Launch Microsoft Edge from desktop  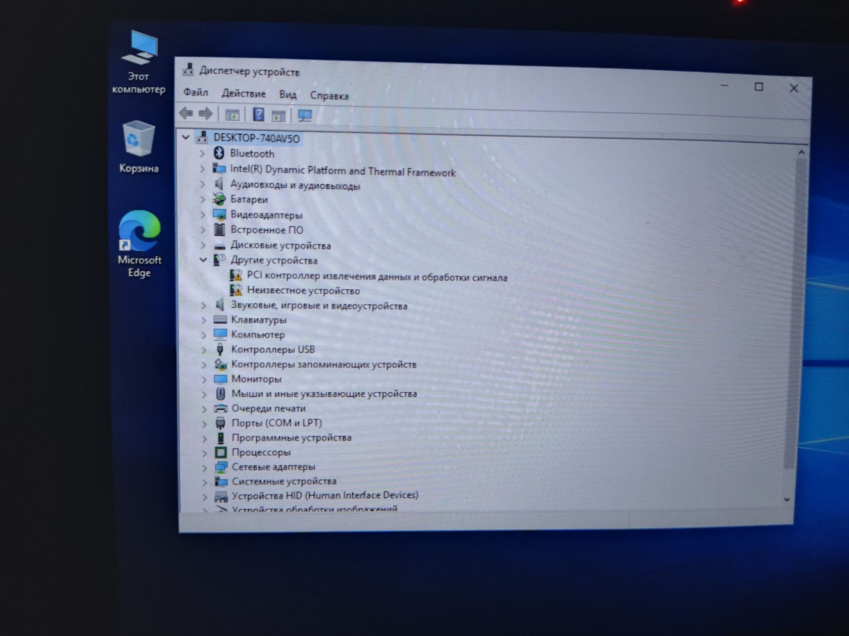pyautogui.click(x=139, y=243)
